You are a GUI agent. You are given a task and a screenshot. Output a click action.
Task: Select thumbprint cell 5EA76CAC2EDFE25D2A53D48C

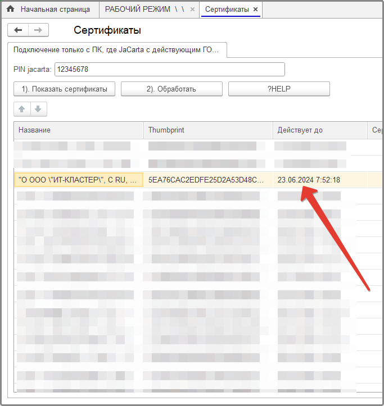[208, 180]
